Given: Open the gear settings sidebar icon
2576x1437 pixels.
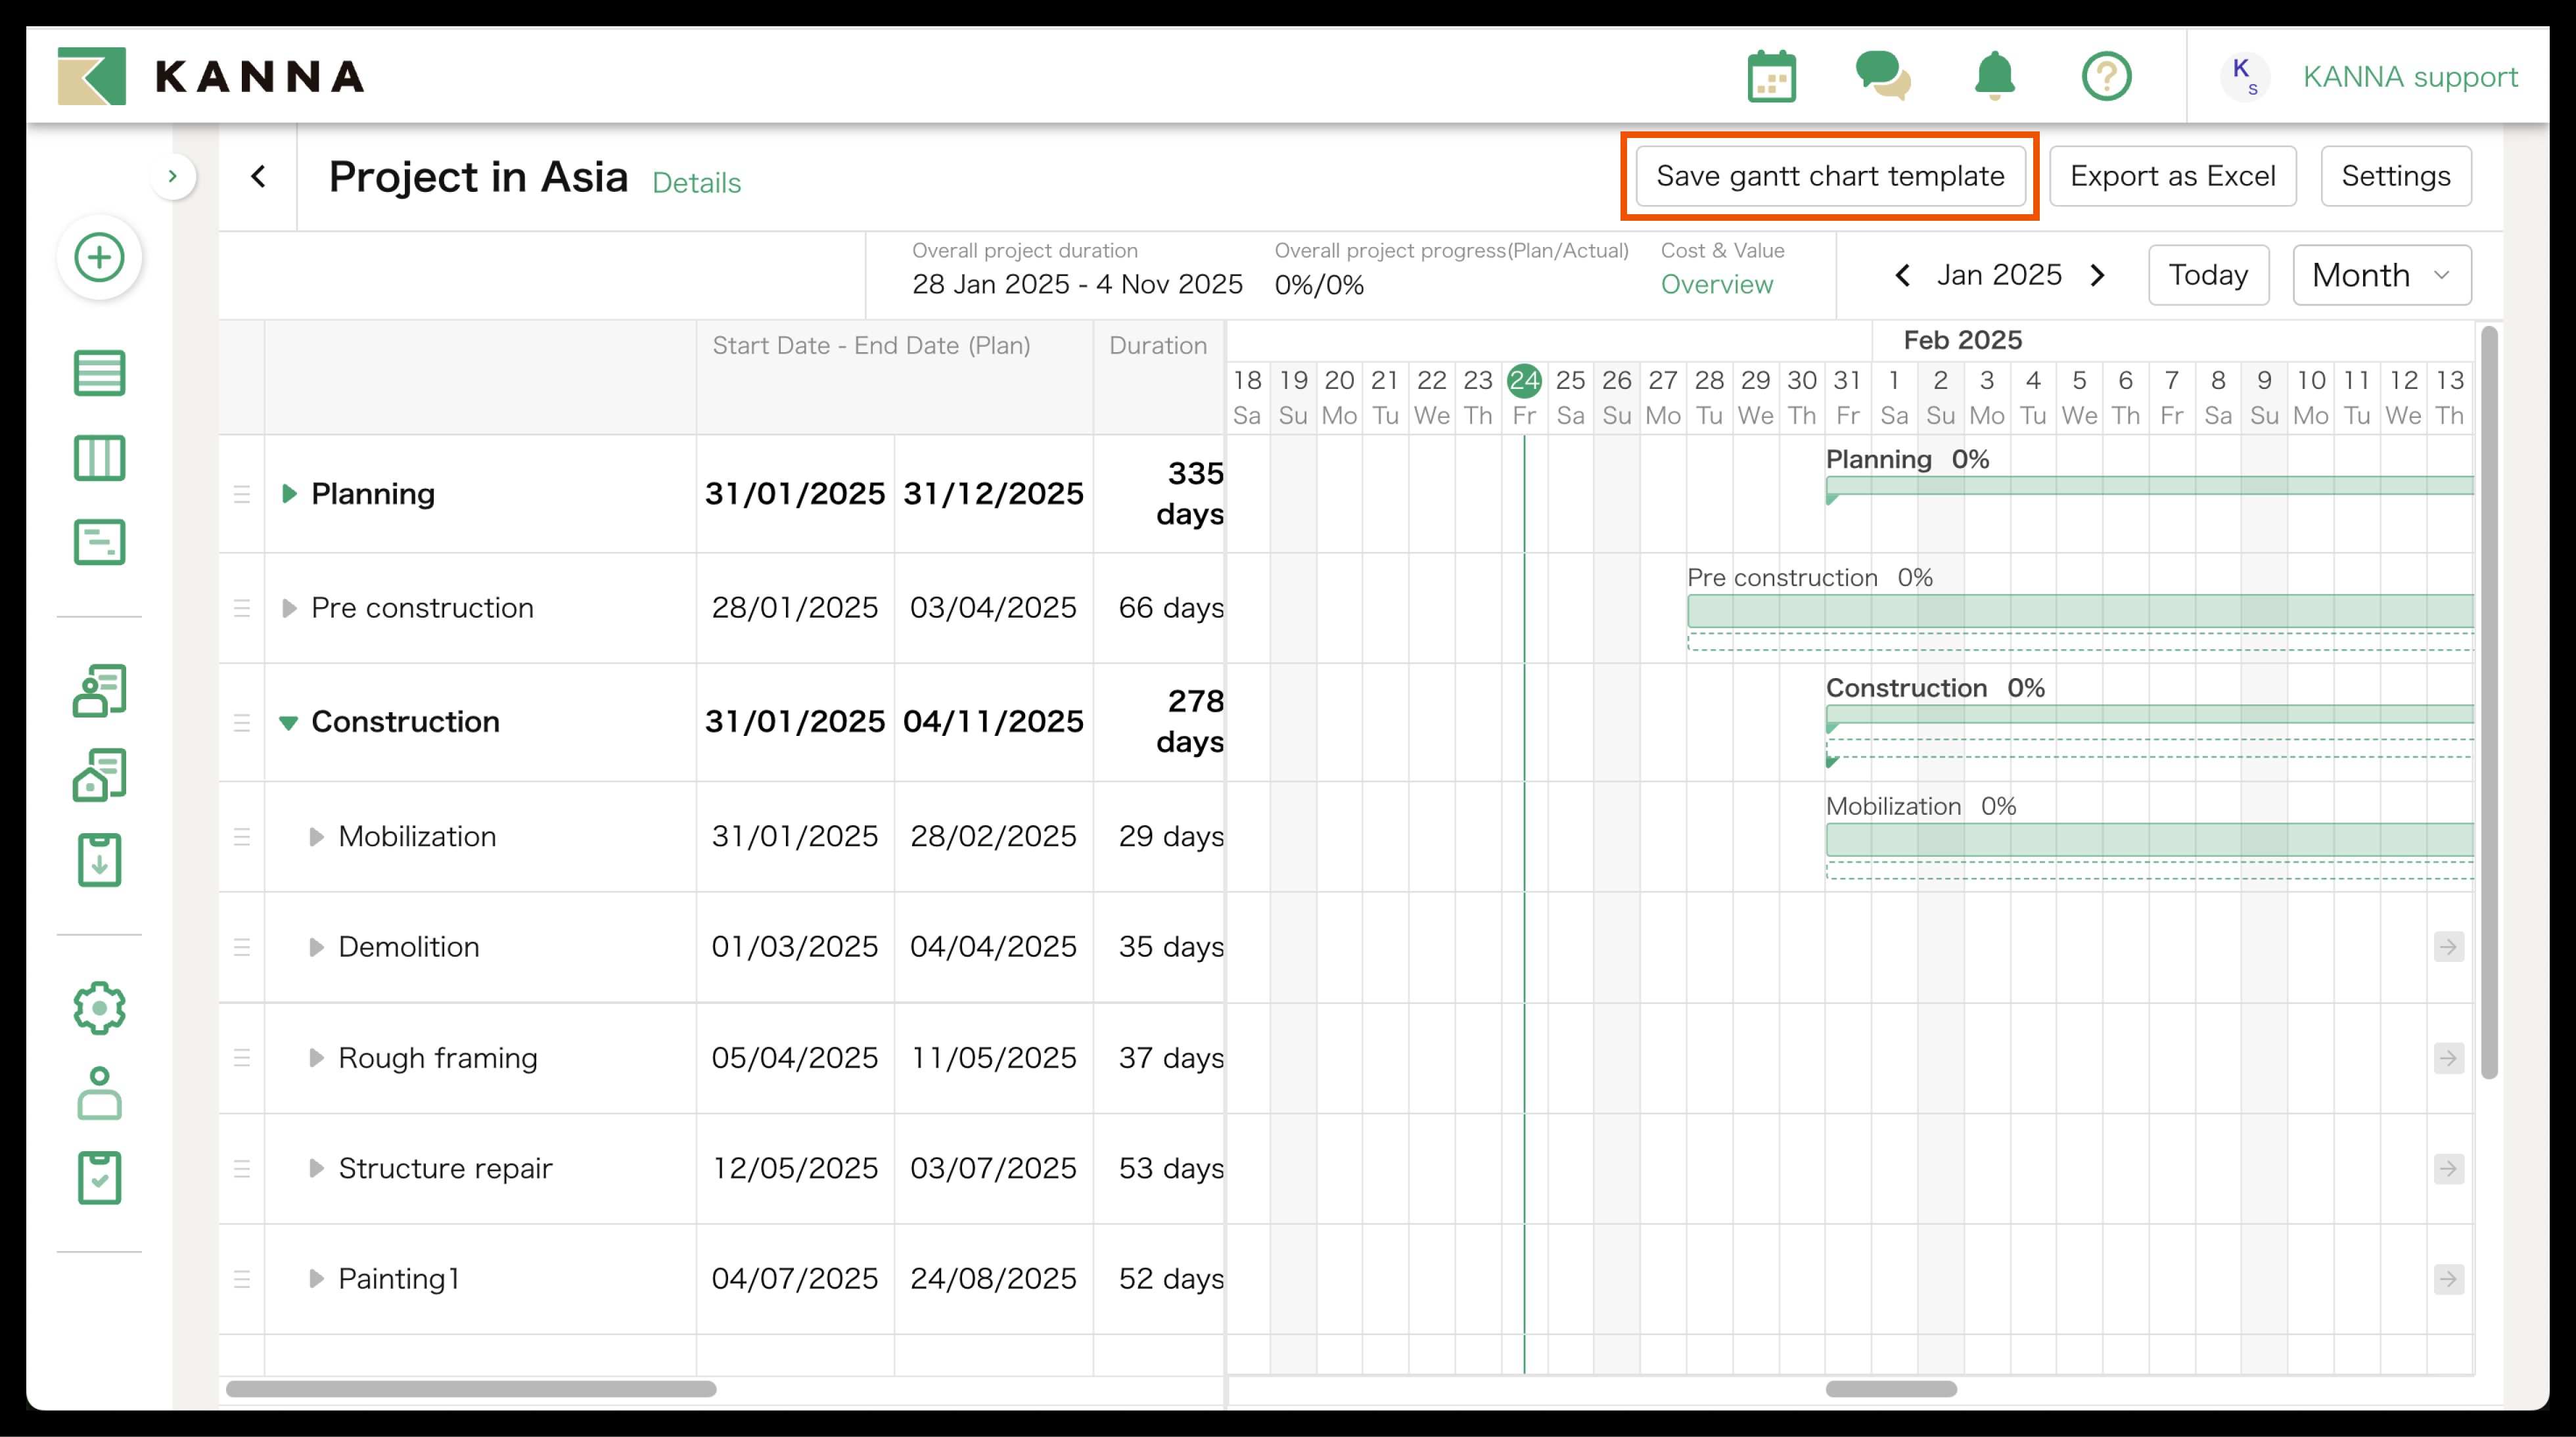Looking at the screenshot, I should [99, 1007].
